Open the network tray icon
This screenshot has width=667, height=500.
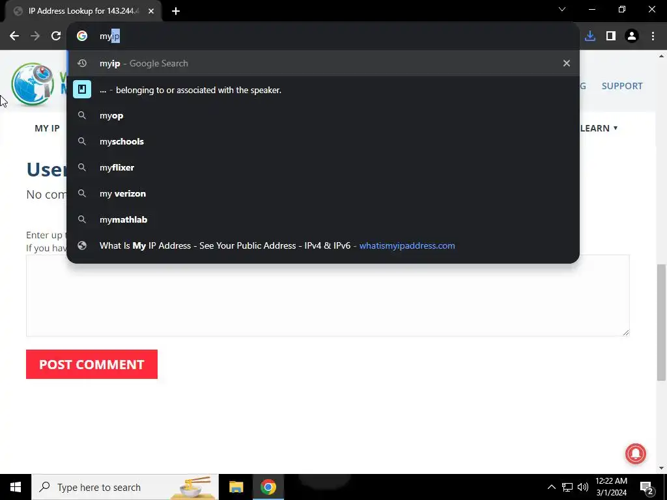[x=567, y=487]
